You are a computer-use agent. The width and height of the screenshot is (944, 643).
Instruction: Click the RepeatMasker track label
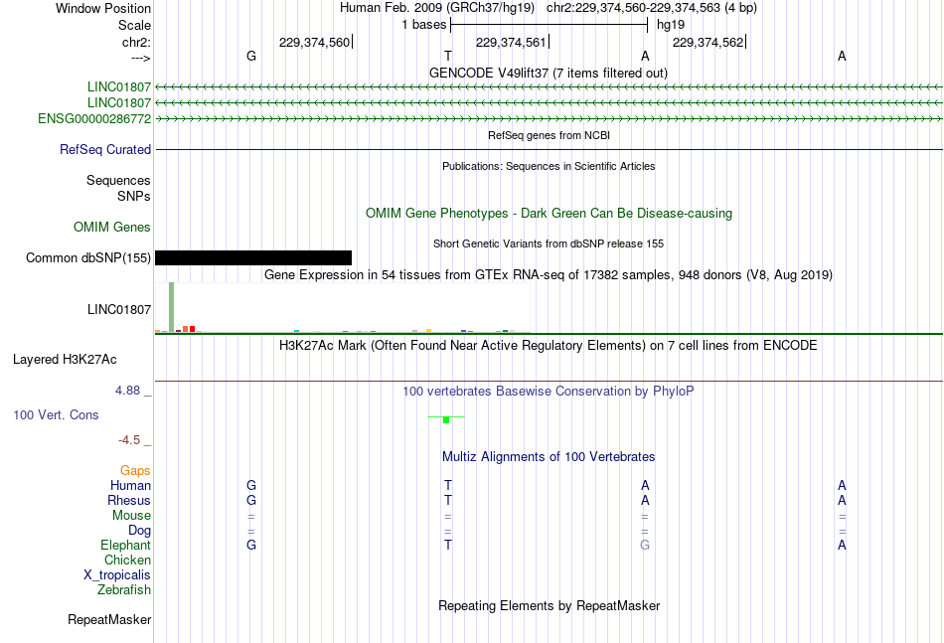[109, 619]
